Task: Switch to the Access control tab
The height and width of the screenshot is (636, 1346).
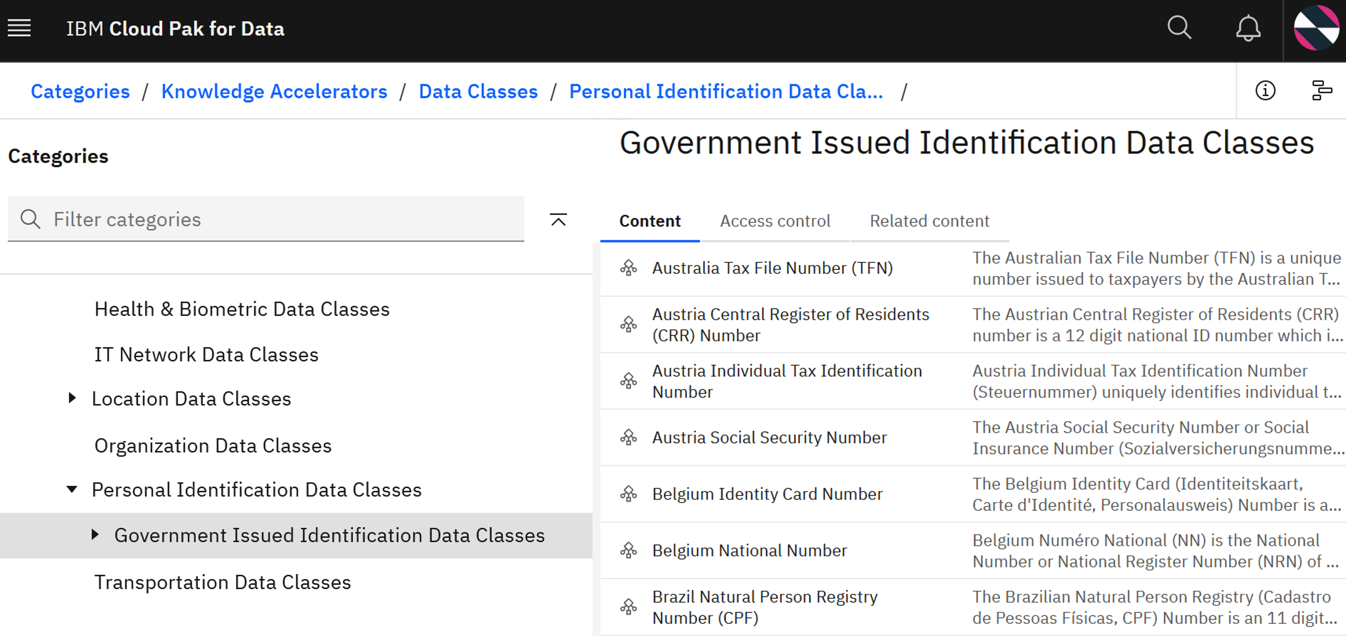Action: (775, 221)
